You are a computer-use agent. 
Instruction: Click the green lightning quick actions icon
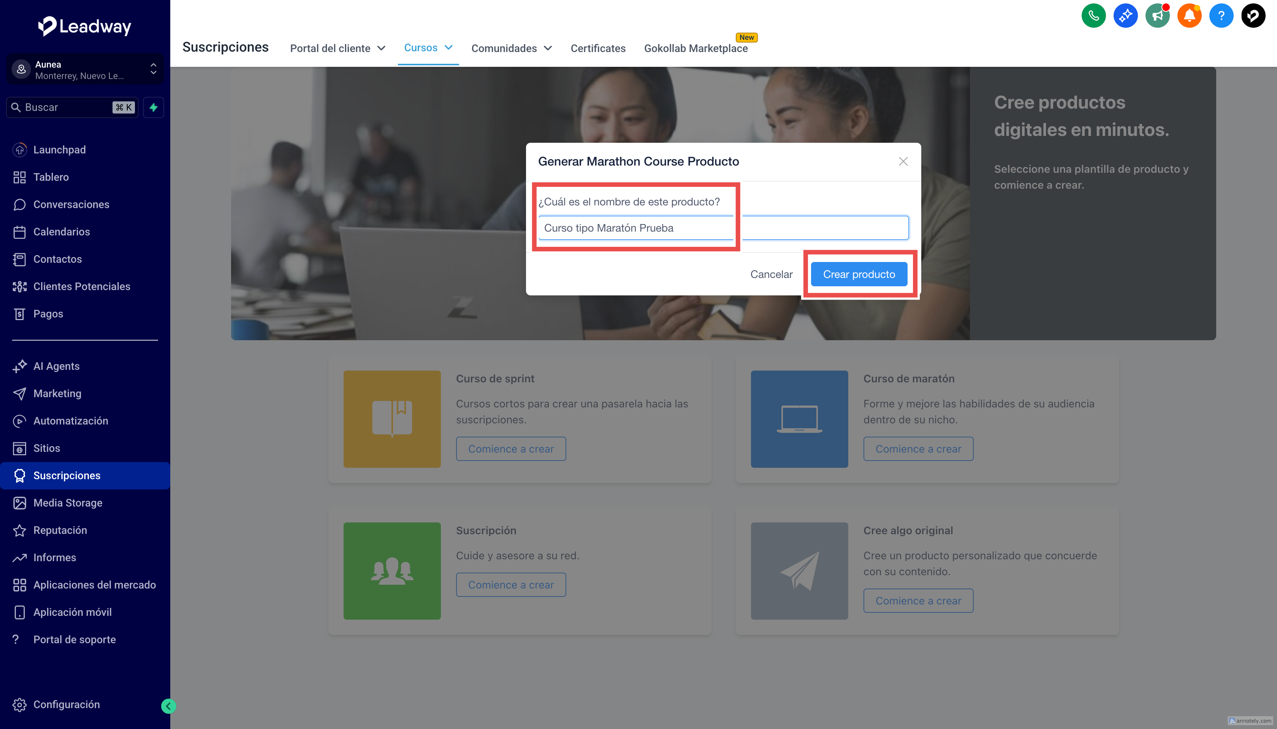click(154, 107)
